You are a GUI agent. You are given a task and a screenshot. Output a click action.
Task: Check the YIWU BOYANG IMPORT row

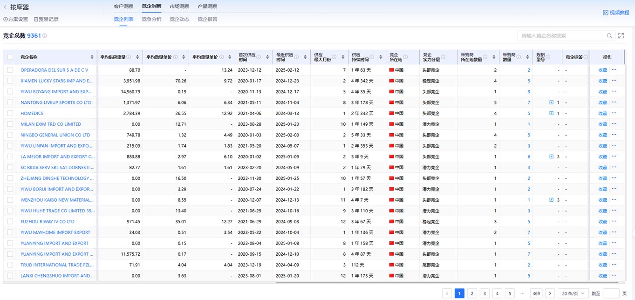pos(10,92)
